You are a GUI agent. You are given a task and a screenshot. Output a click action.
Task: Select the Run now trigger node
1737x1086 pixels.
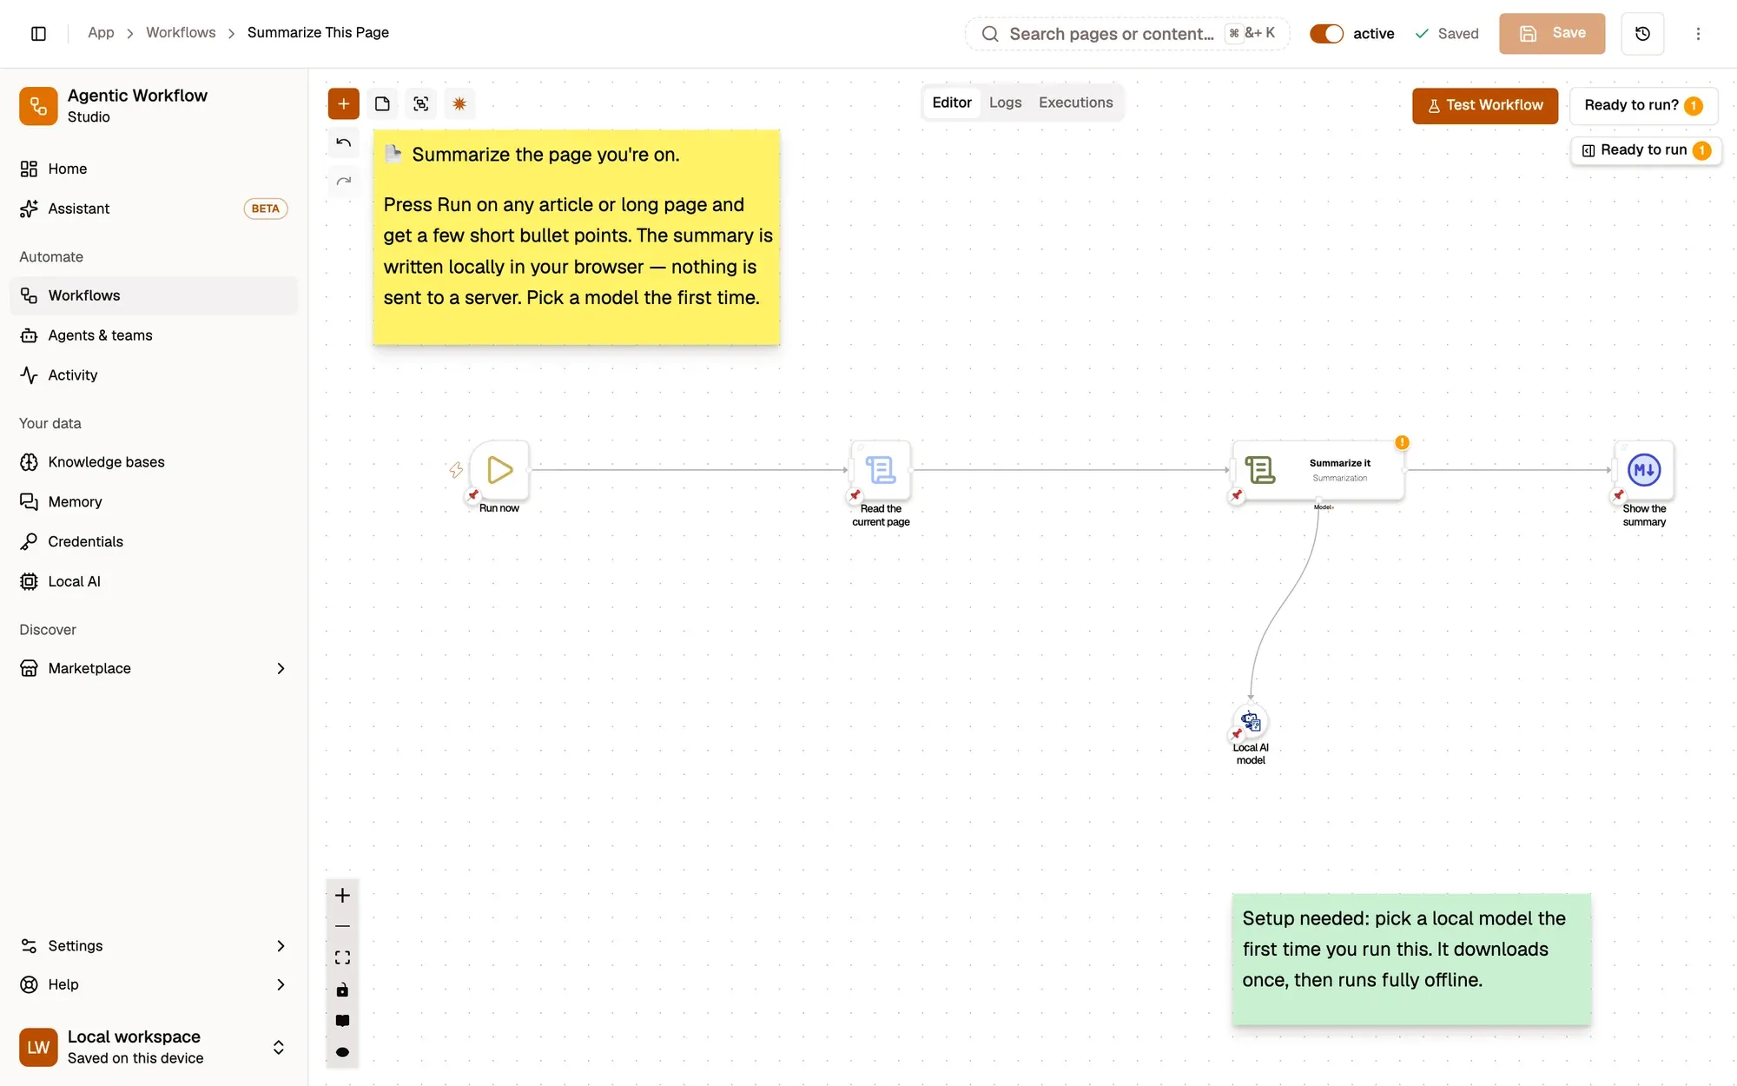499,470
